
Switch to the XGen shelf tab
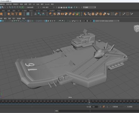[59, 11]
